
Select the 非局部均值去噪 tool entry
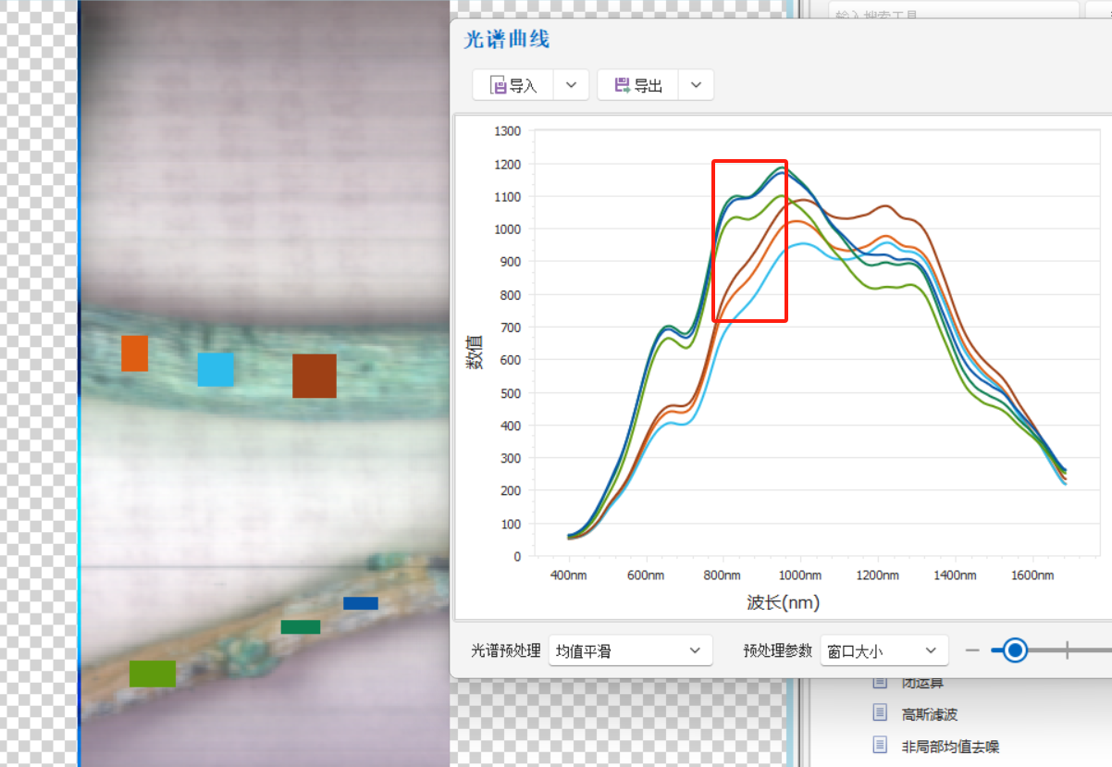951,746
